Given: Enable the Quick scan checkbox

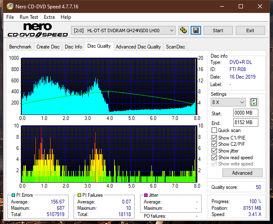Looking at the screenshot, I should coord(214,130).
